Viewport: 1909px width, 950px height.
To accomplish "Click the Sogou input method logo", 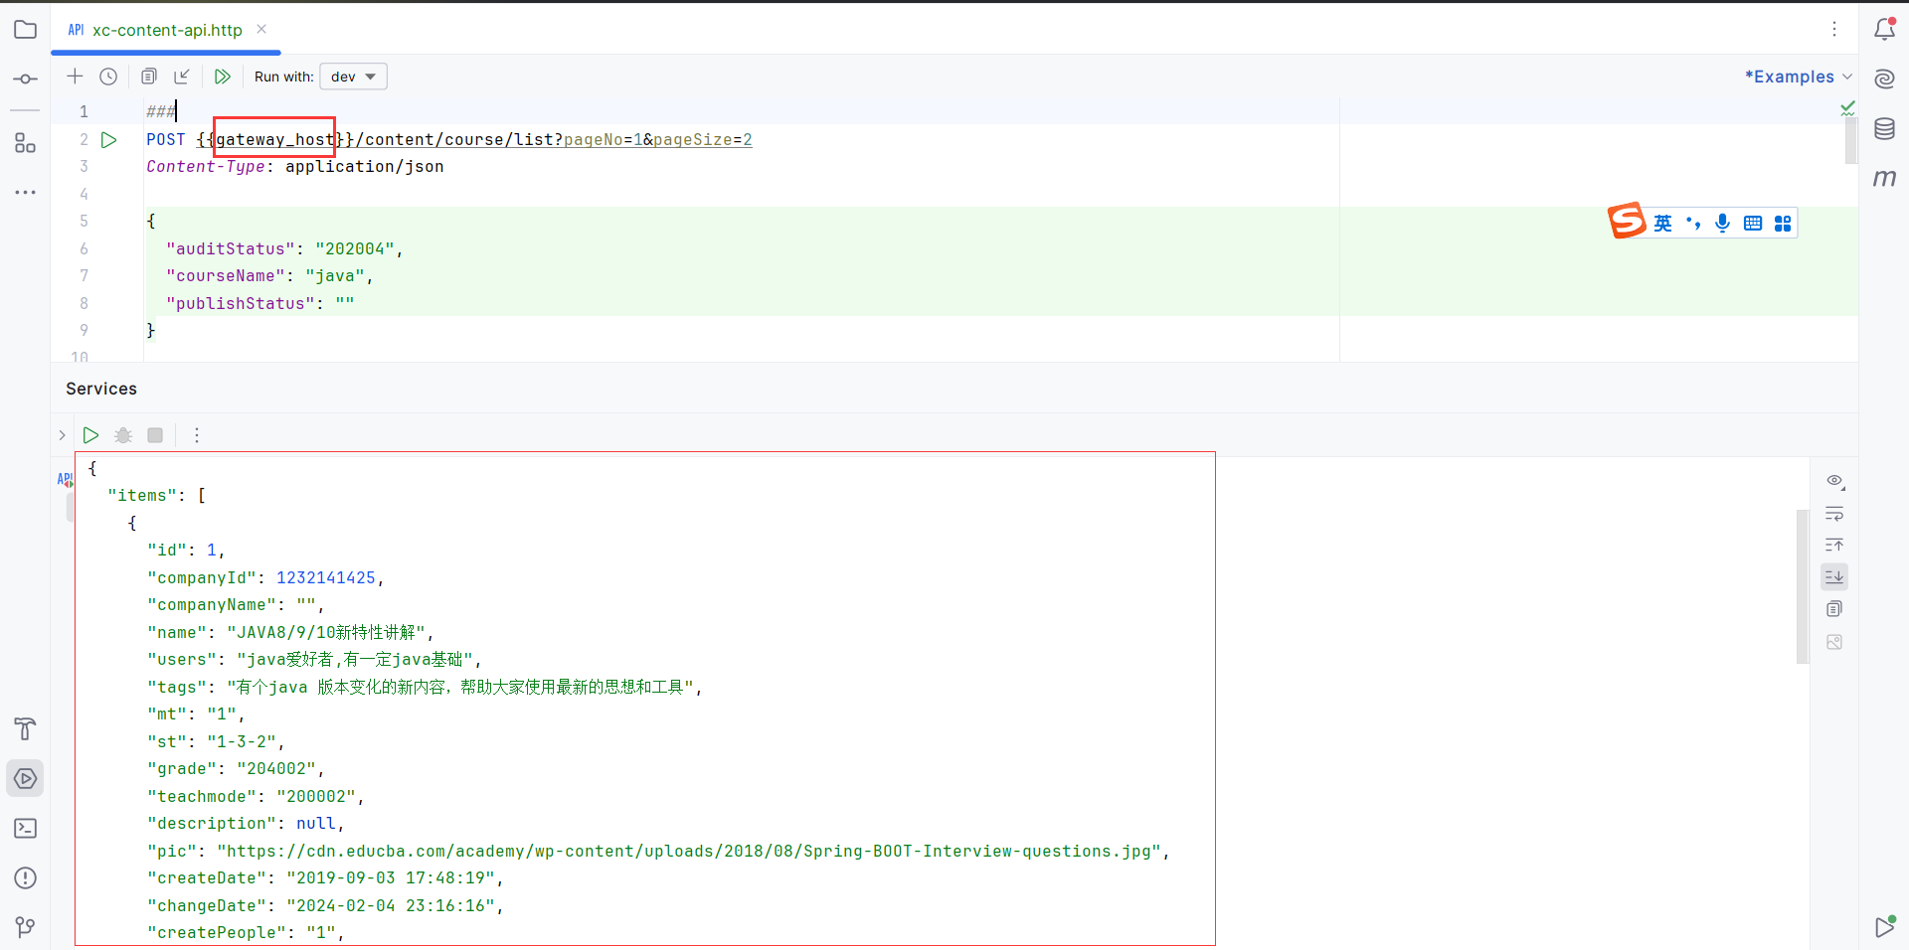I will coord(1627,222).
